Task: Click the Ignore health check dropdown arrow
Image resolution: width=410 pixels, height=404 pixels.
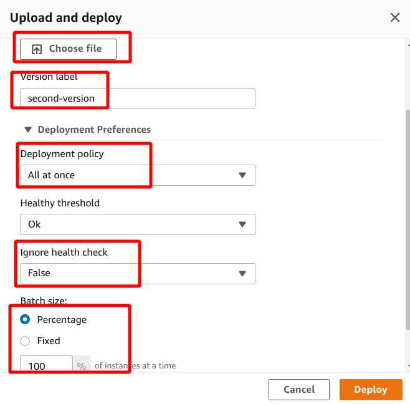Action: [x=242, y=274]
